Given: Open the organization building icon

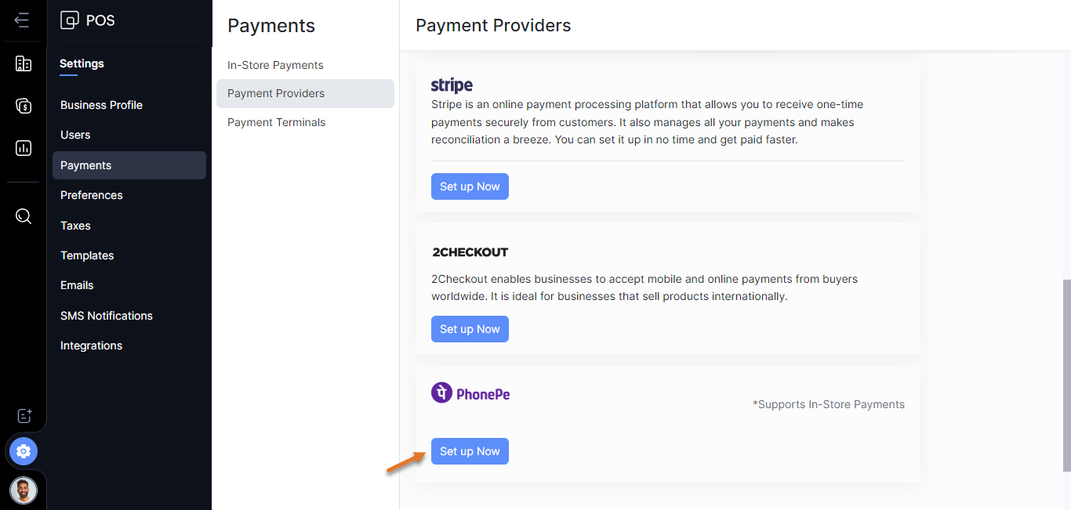Looking at the screenshot, I should [x=24, y=64].
